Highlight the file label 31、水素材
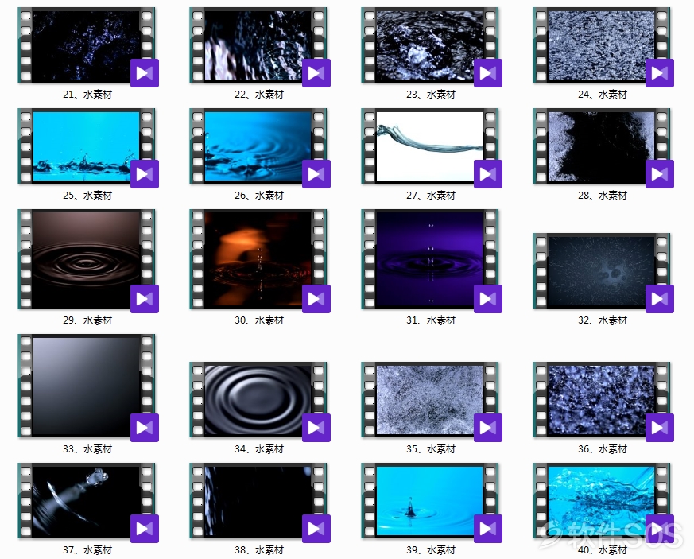 coord(431,320)
